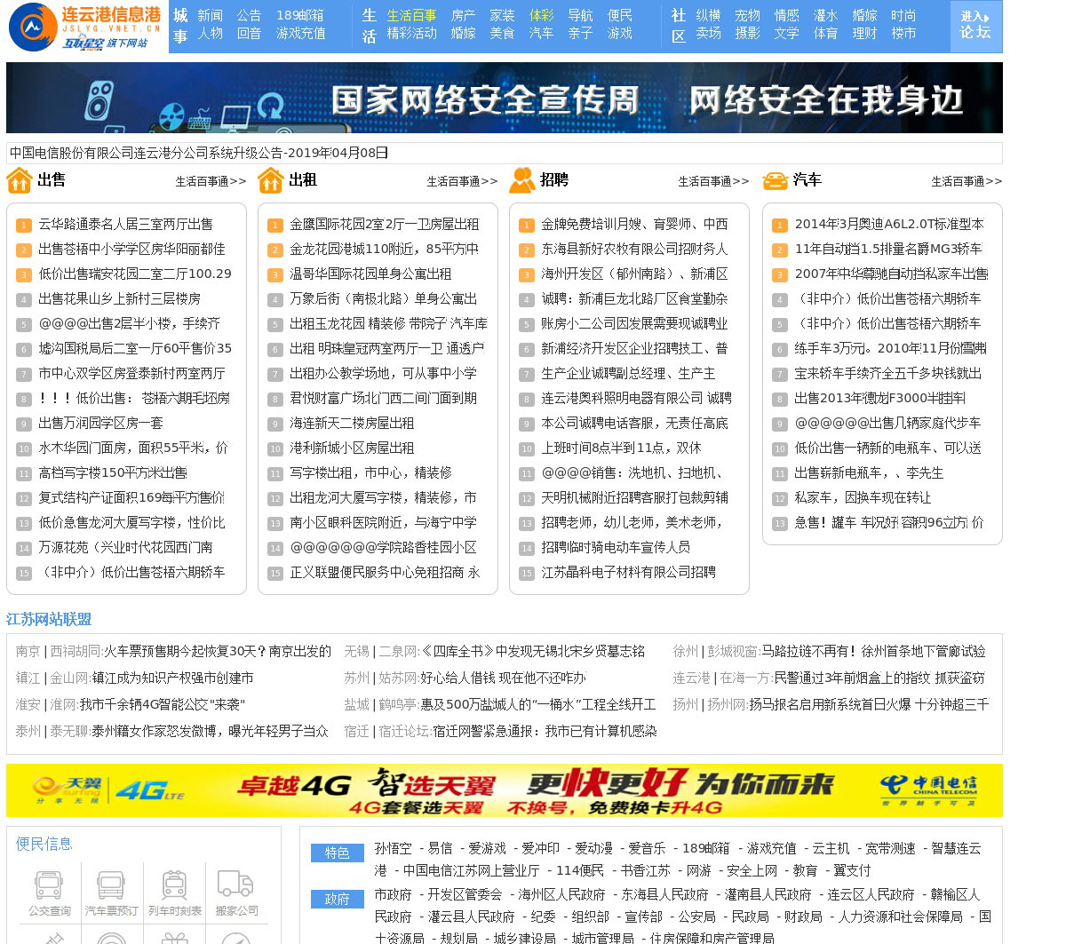Image resolution: width=1066 pixels, height=944 pixels.
Task: Click the 天翼 4G China Telecom banner
Action: tap(504, 789)
